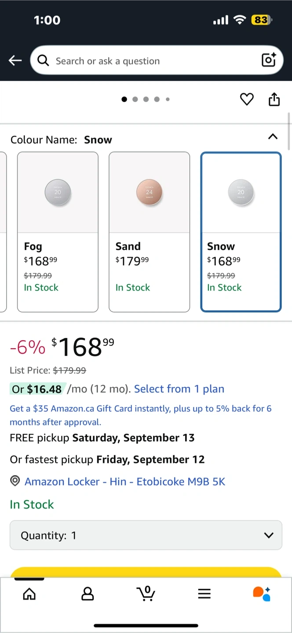Open camera lens search icon
The height and width of the screenshot is (633, 292).
click(269, 60)
